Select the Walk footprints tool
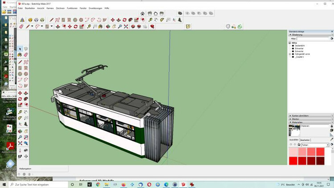The height and width of the screenshot is (188, 334). click(20, 157)
